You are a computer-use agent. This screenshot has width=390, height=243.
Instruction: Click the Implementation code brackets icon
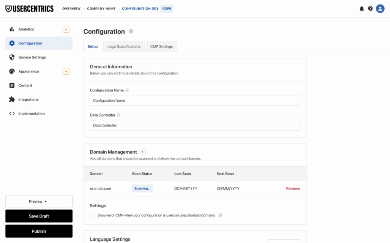(12, 114)
